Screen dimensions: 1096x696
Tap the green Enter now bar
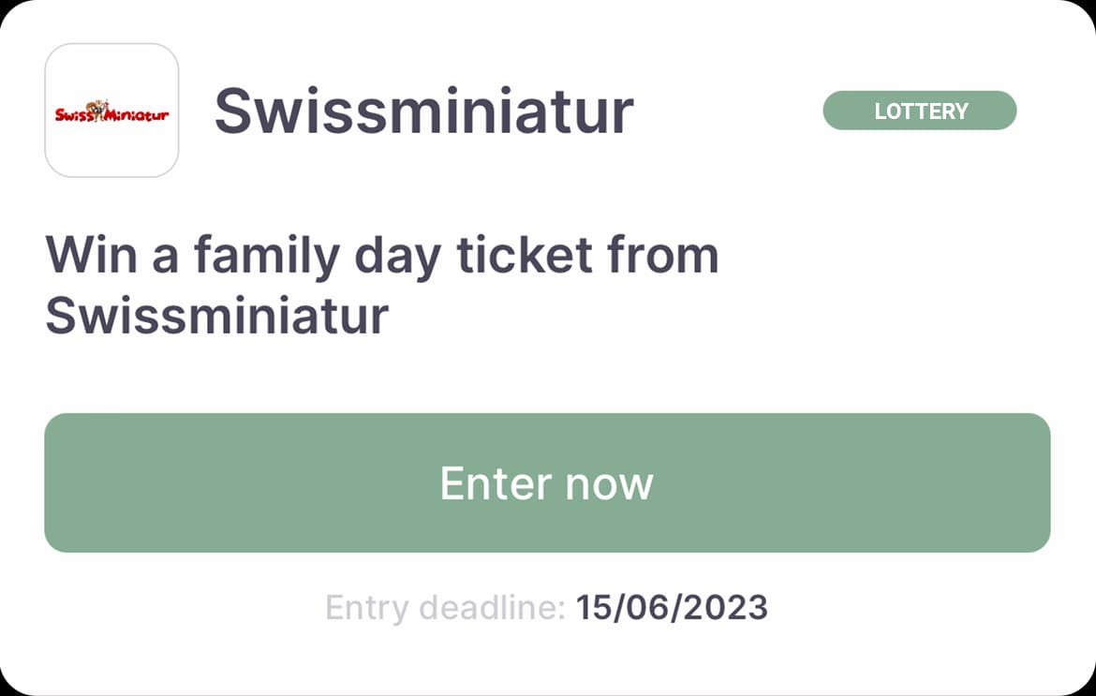pos(547,482)
